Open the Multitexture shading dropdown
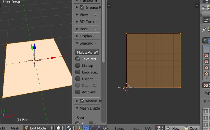This screenshot has height=130, width=210. tap(87, 52)
